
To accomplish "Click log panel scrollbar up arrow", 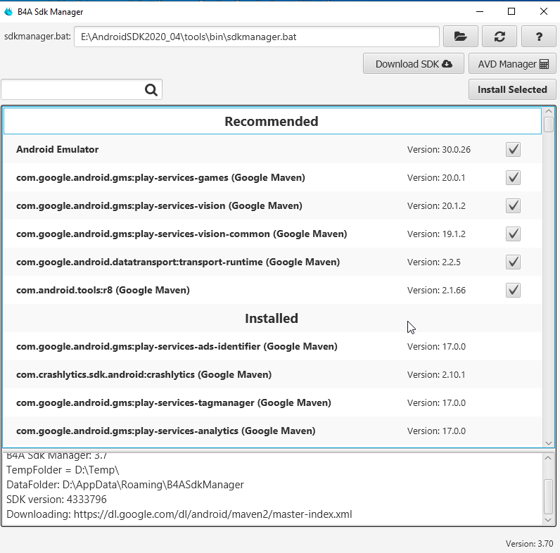I will click(548, 457).
